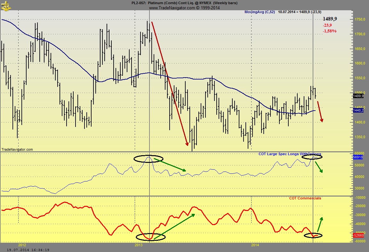Click the gold logo icon
The image size is (369, 252).
pyautogui.click(x=6, y=6)
